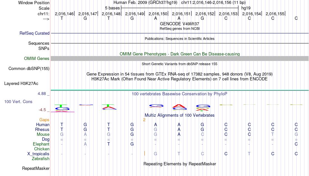Click the Layered H3K27Ac track label
Image resolution: width=309 pixels, height=176 pixels.
pos(21,84)
